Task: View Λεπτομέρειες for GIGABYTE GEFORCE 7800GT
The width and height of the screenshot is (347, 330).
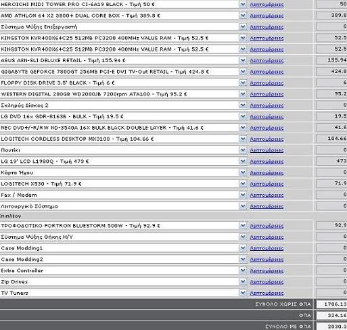Action: click(267, 72)
